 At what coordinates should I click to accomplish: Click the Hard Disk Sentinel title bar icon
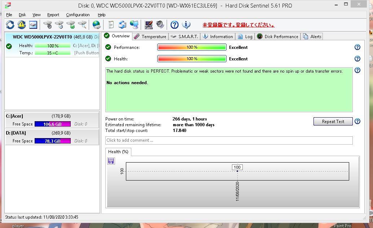pyautogui.click(x=8, y=5)
